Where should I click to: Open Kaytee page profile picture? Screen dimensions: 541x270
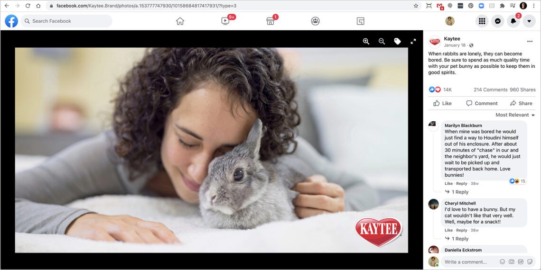435,42
